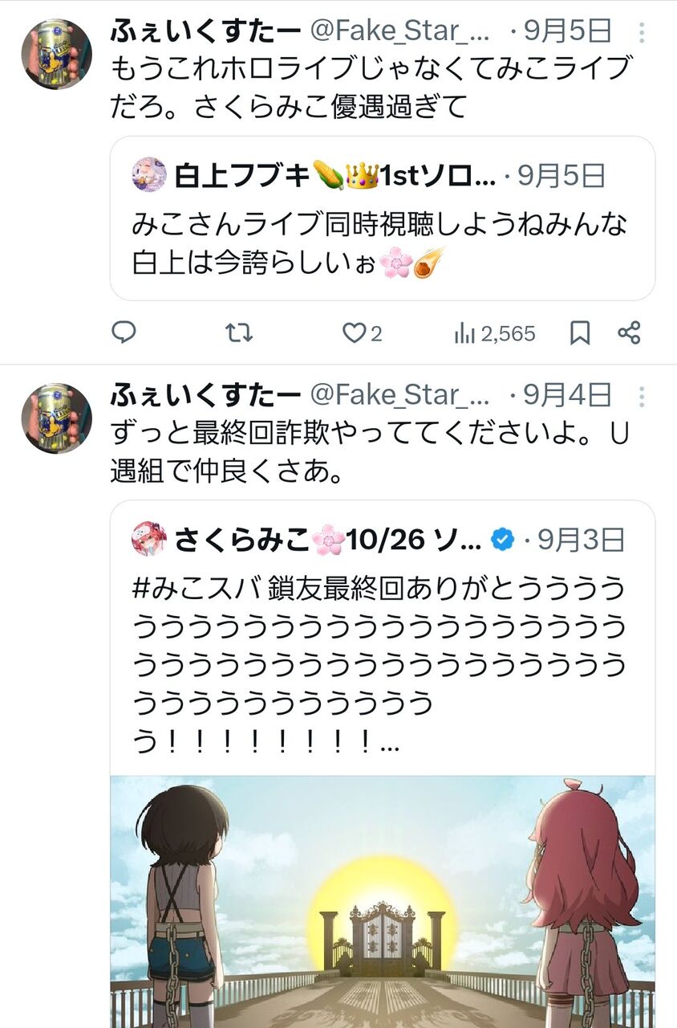Open 白上フブキ's small profile avatar
Image resolution: width=677 pixels, height=1028 pixels.
click(149, 175)
